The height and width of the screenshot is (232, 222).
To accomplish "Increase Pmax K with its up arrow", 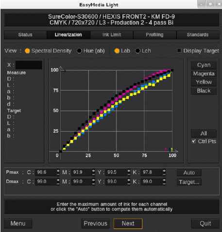I will pyautogui.click(x=164, y=171).
